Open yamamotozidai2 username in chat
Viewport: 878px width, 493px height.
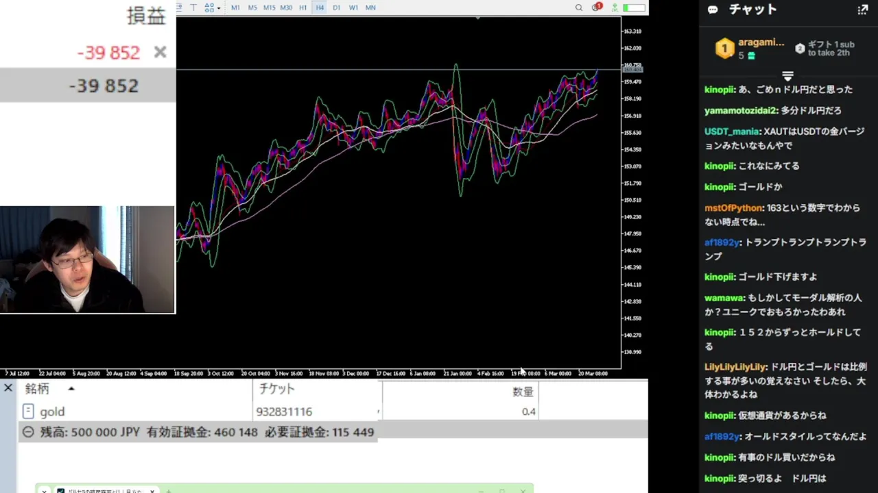tap(740, 110)
